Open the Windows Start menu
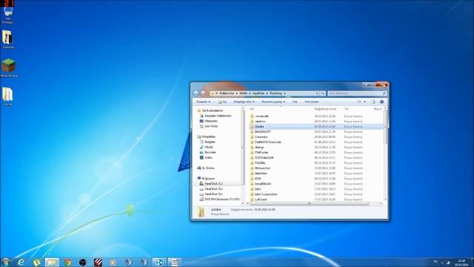Viewport: 474px width, 267px height. pos(5,262)
